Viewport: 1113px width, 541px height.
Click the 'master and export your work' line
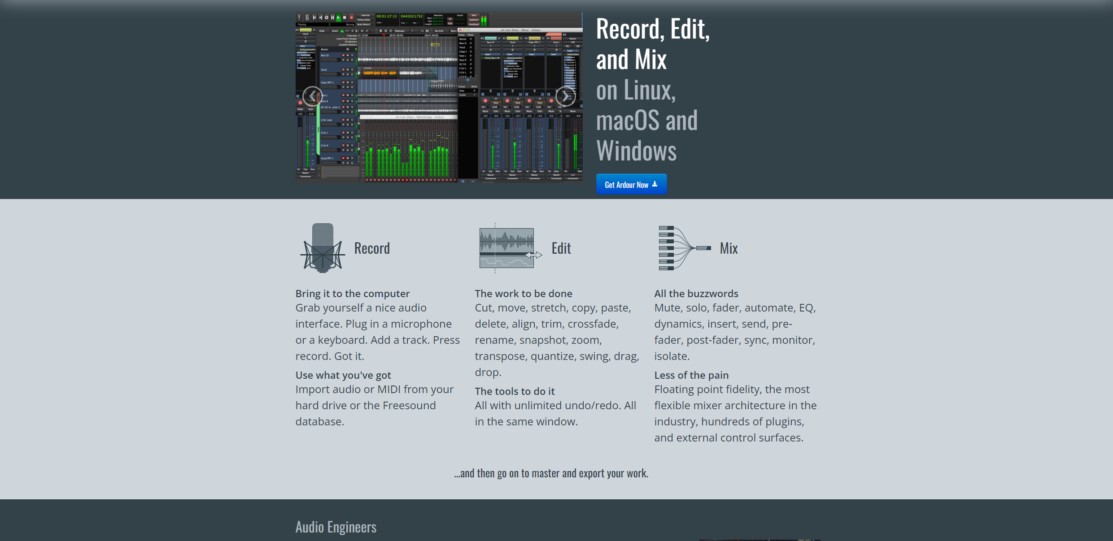point(551,473)
